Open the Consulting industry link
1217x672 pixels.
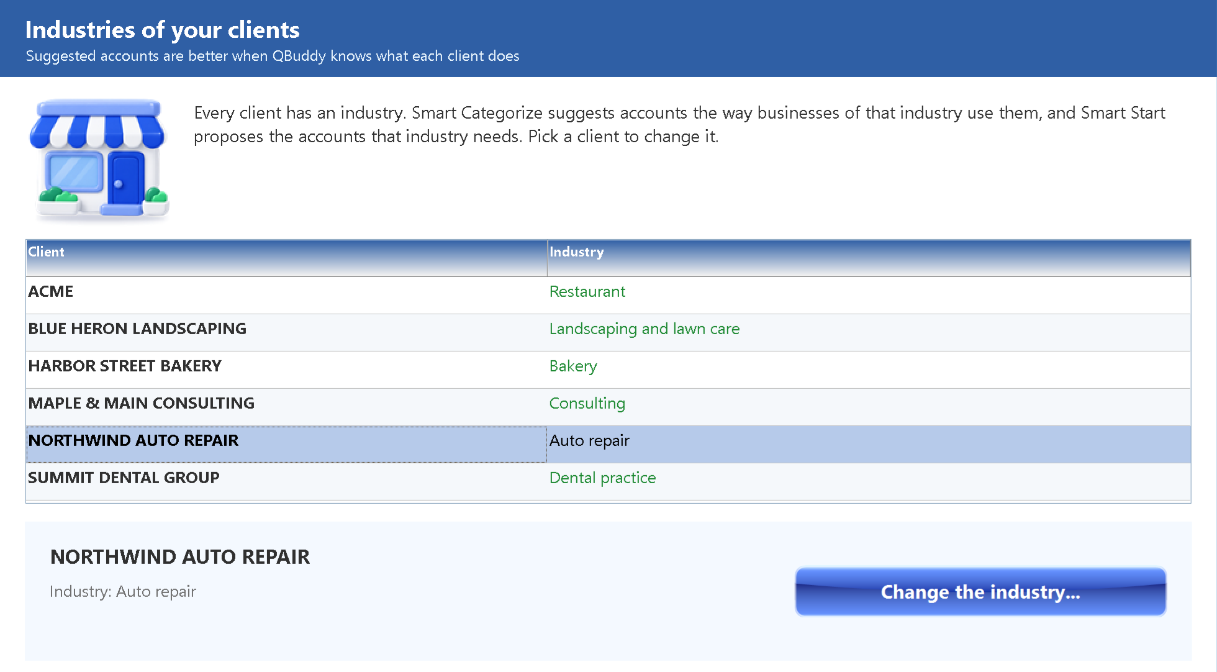point(587,403)
